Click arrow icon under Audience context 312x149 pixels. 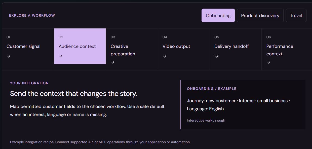[x=61, y=56]
